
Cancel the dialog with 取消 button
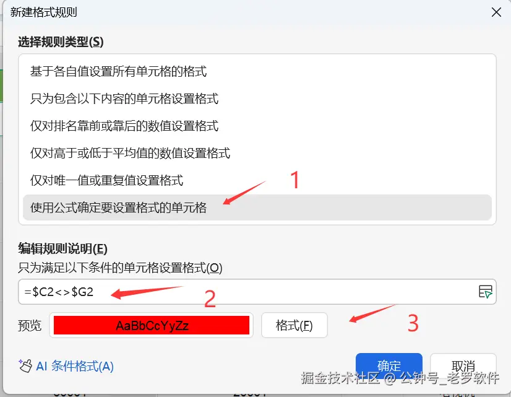[x=463, y=365]
